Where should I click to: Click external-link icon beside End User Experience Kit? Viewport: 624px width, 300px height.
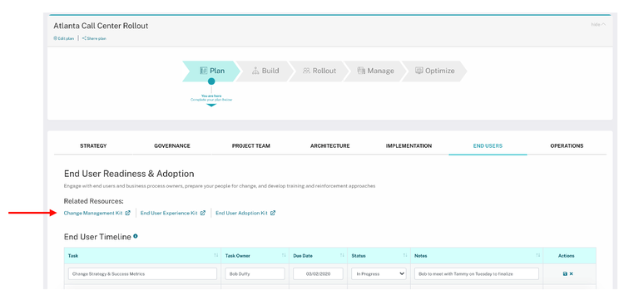click(202, 213)
